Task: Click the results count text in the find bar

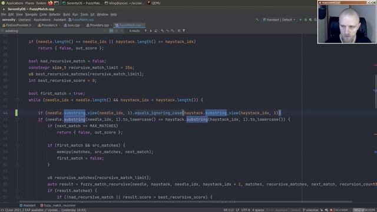Action: point(134,31)
